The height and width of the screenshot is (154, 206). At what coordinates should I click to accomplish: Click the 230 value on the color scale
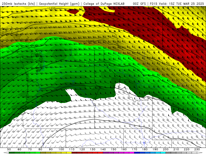[197, 149]
